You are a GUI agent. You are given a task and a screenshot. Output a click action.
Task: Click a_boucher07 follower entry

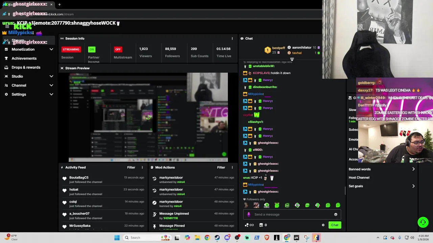pos(79,214)
